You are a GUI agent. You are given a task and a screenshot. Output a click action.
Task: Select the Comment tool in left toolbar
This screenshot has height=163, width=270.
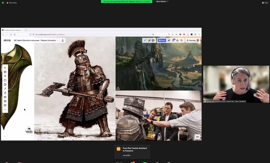coord(5,97)
